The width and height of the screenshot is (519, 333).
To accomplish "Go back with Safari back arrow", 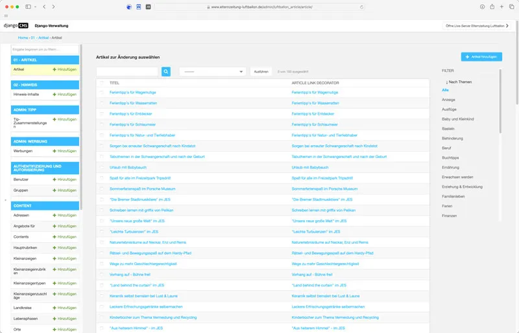I will pos(44,6).
